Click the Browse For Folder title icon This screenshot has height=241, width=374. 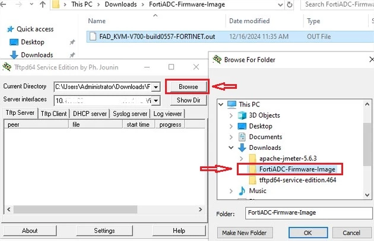coord(217,59)
